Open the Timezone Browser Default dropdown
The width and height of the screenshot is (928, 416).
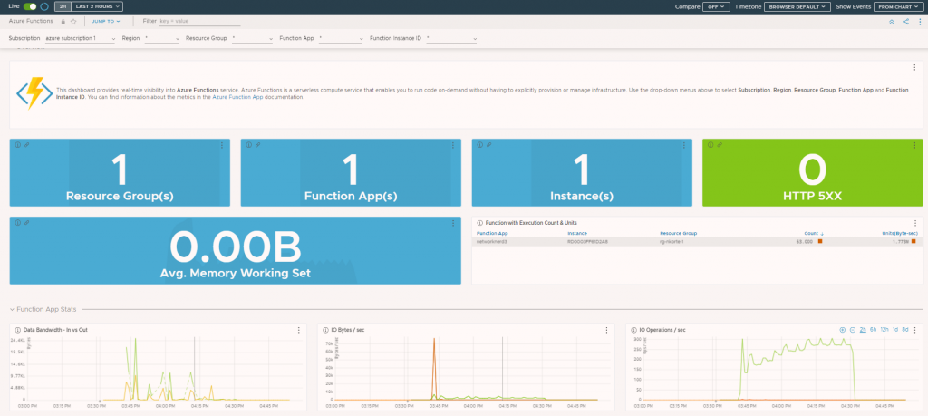point(797,6)
